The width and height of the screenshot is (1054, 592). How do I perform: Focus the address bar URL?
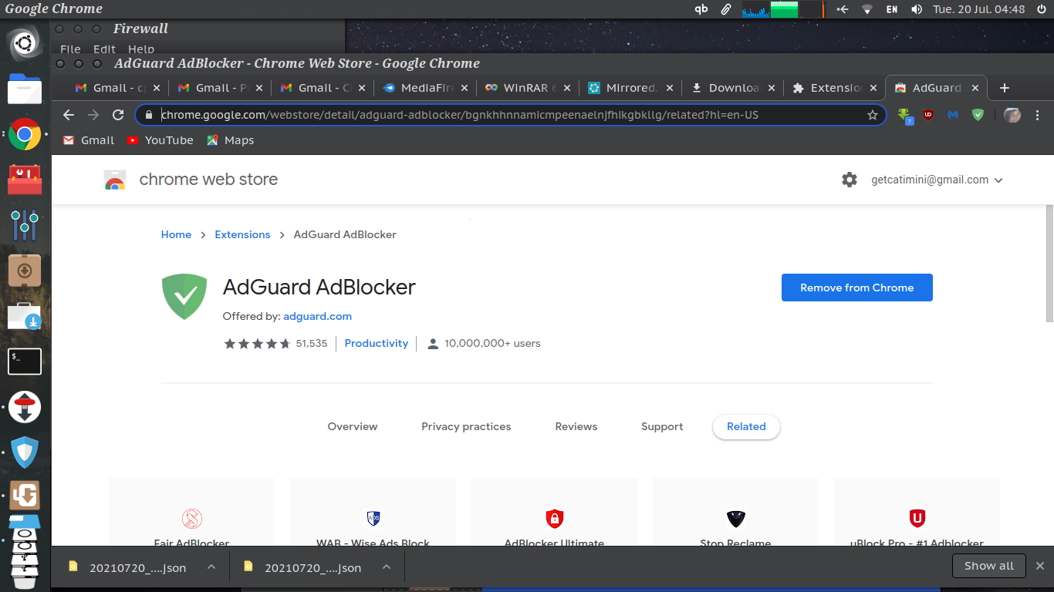pyautogui.click(x=509, y=115)
